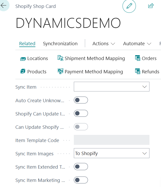The width and height of the screenshot is (161, 187).
Task: Click the Item Template Code label
Action: pyautogui.click(x=37, y=140)
